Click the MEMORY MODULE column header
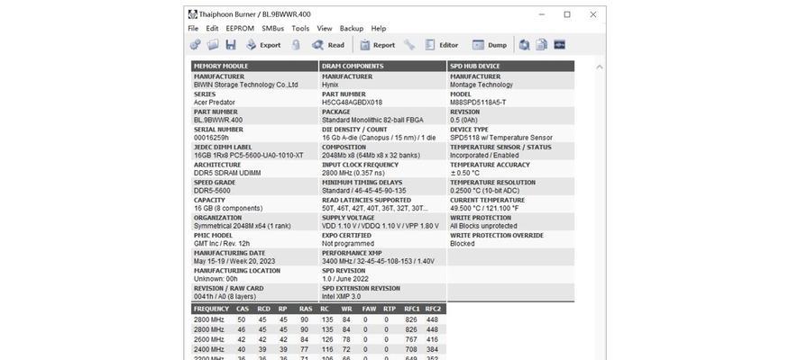The image size is (789, 360). 254,67
